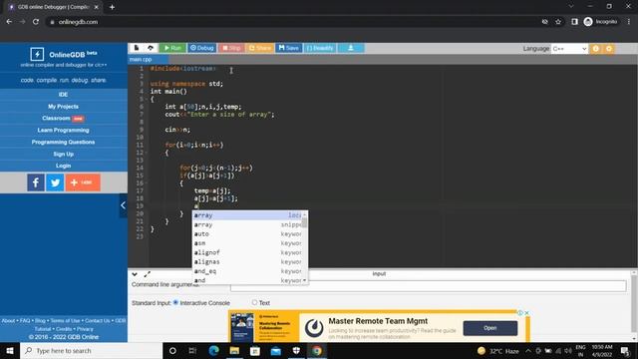Run the program with Run button

(172, 48)
